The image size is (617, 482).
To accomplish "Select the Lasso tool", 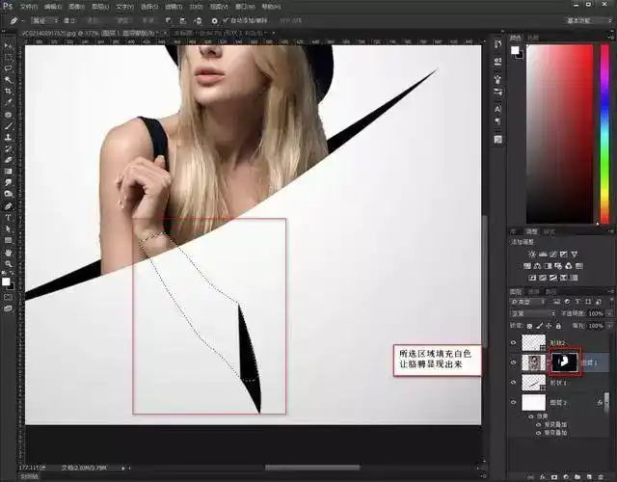I will [x=8, y=67].
